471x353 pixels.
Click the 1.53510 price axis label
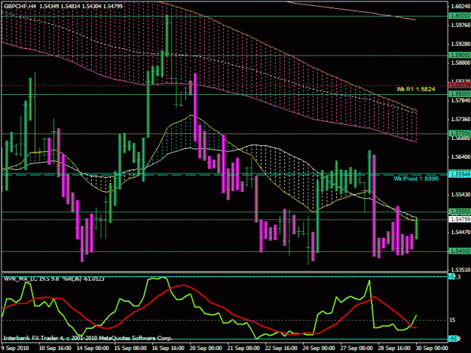(x=460, y=270)
